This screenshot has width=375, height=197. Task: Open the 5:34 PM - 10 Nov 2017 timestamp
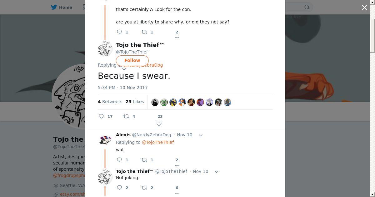click(122, 88)
